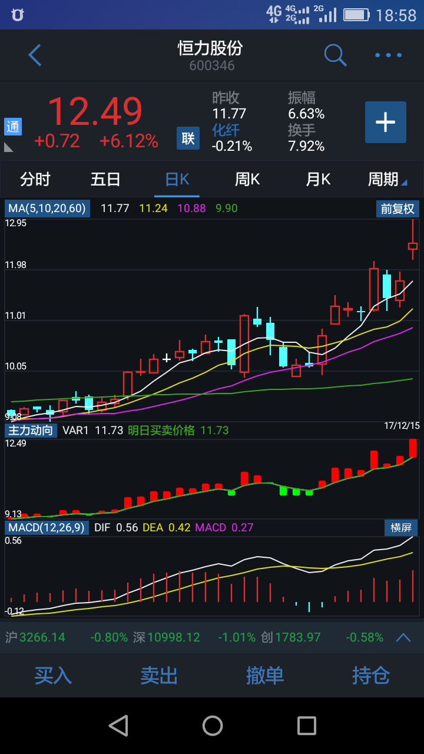
Task: Open the 创 1783.97 index quote
Action: (x=291, y=637)
